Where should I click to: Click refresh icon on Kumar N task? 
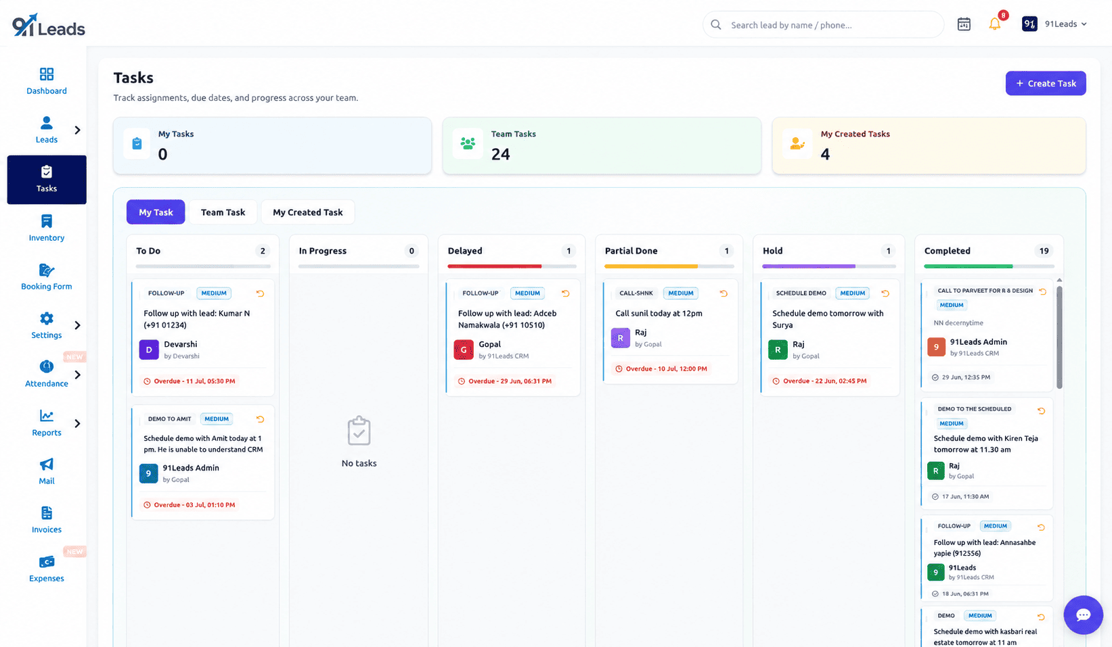pyautogui.click(x=260, y=293)
